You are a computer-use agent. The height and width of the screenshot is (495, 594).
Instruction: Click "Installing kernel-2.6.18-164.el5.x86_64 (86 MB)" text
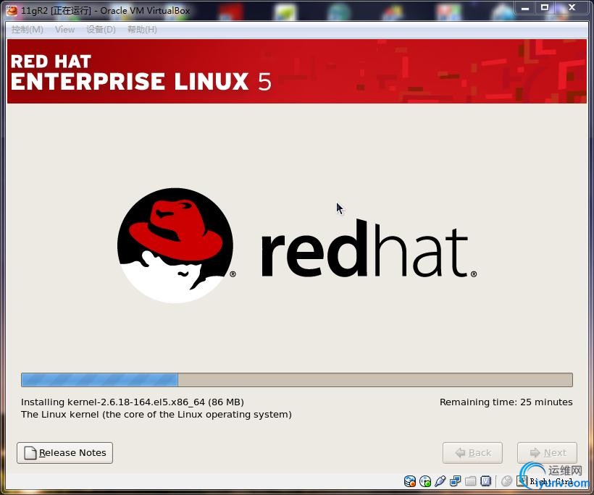[x=133, y=402]
